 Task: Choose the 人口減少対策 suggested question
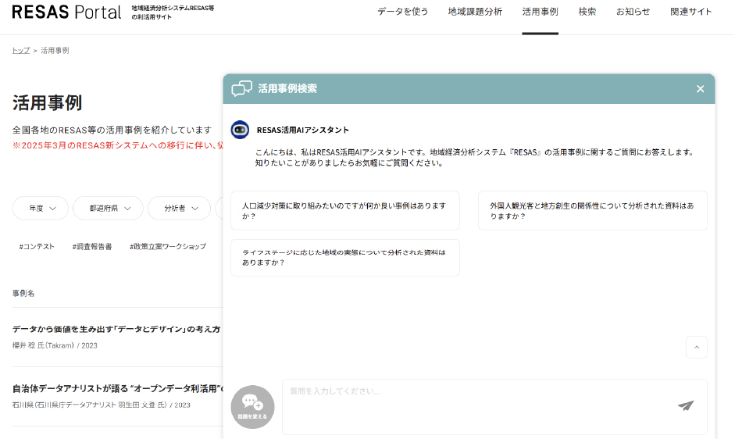pos(345,211)
